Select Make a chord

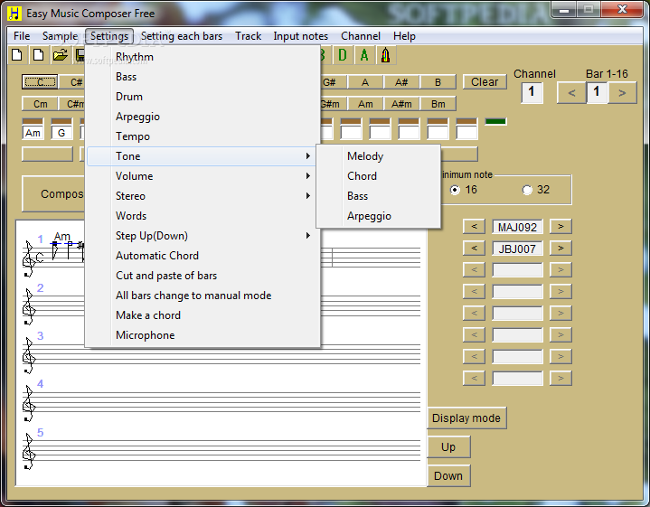point(201,315)
